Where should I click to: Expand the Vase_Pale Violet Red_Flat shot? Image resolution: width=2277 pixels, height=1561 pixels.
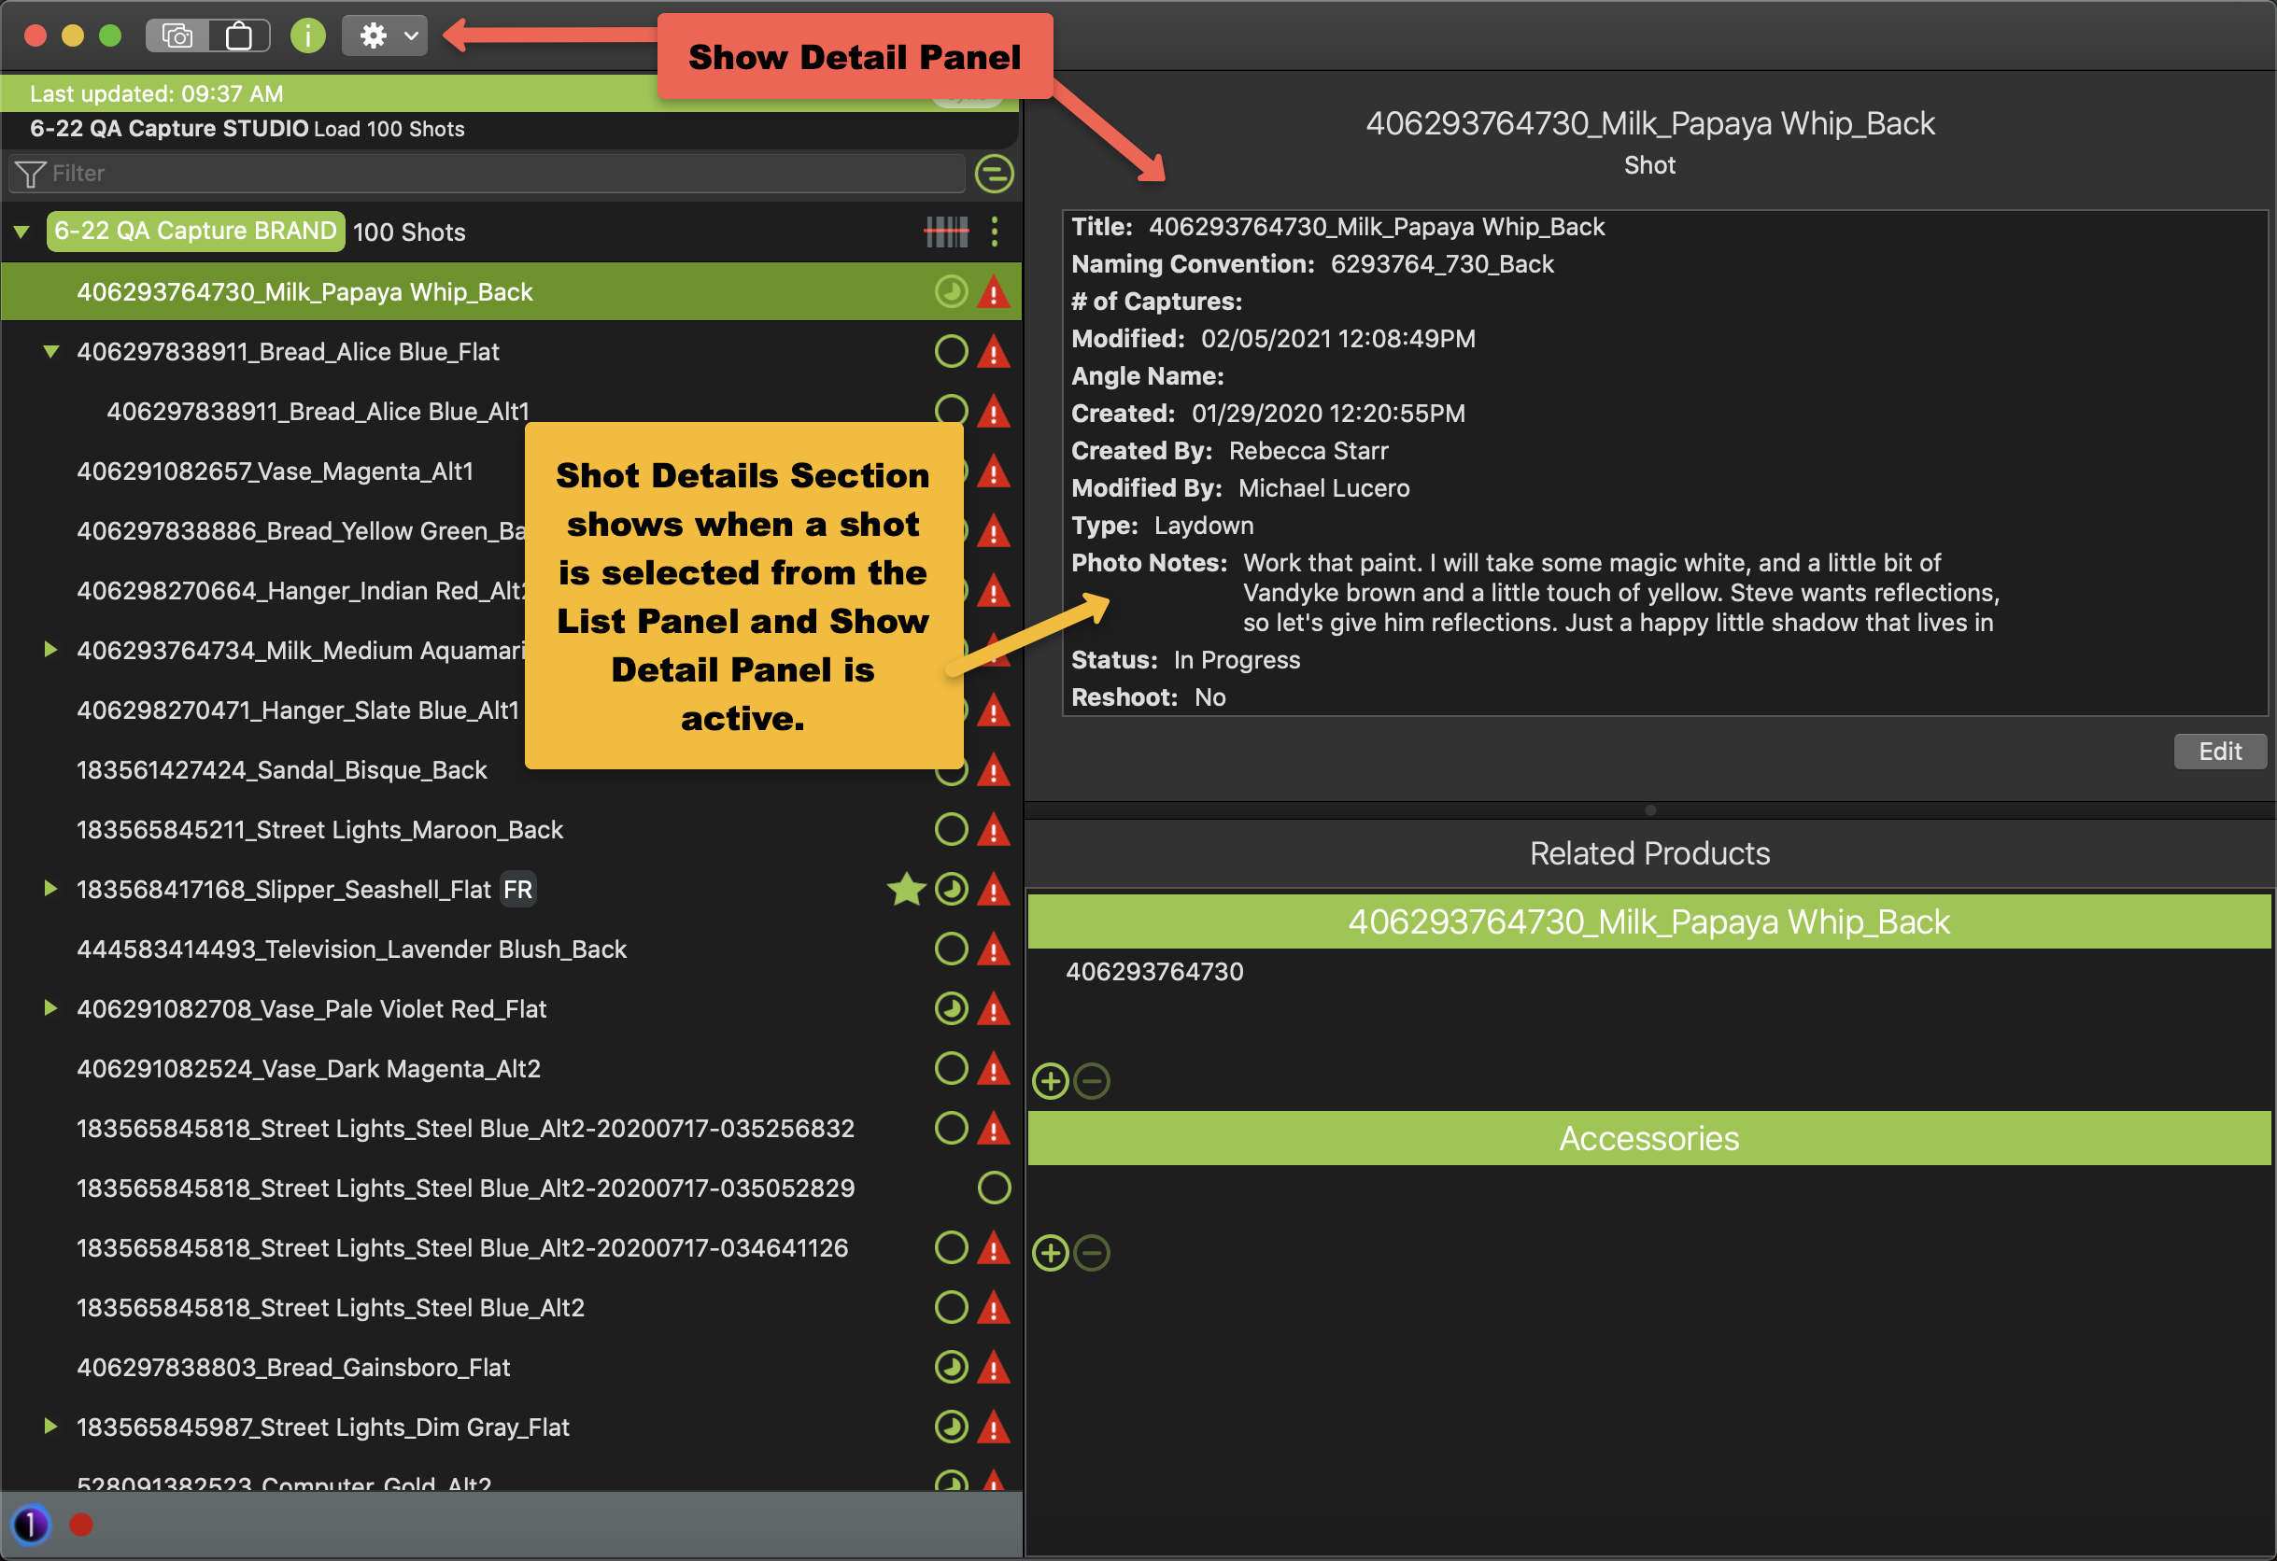coord(50,1008)
